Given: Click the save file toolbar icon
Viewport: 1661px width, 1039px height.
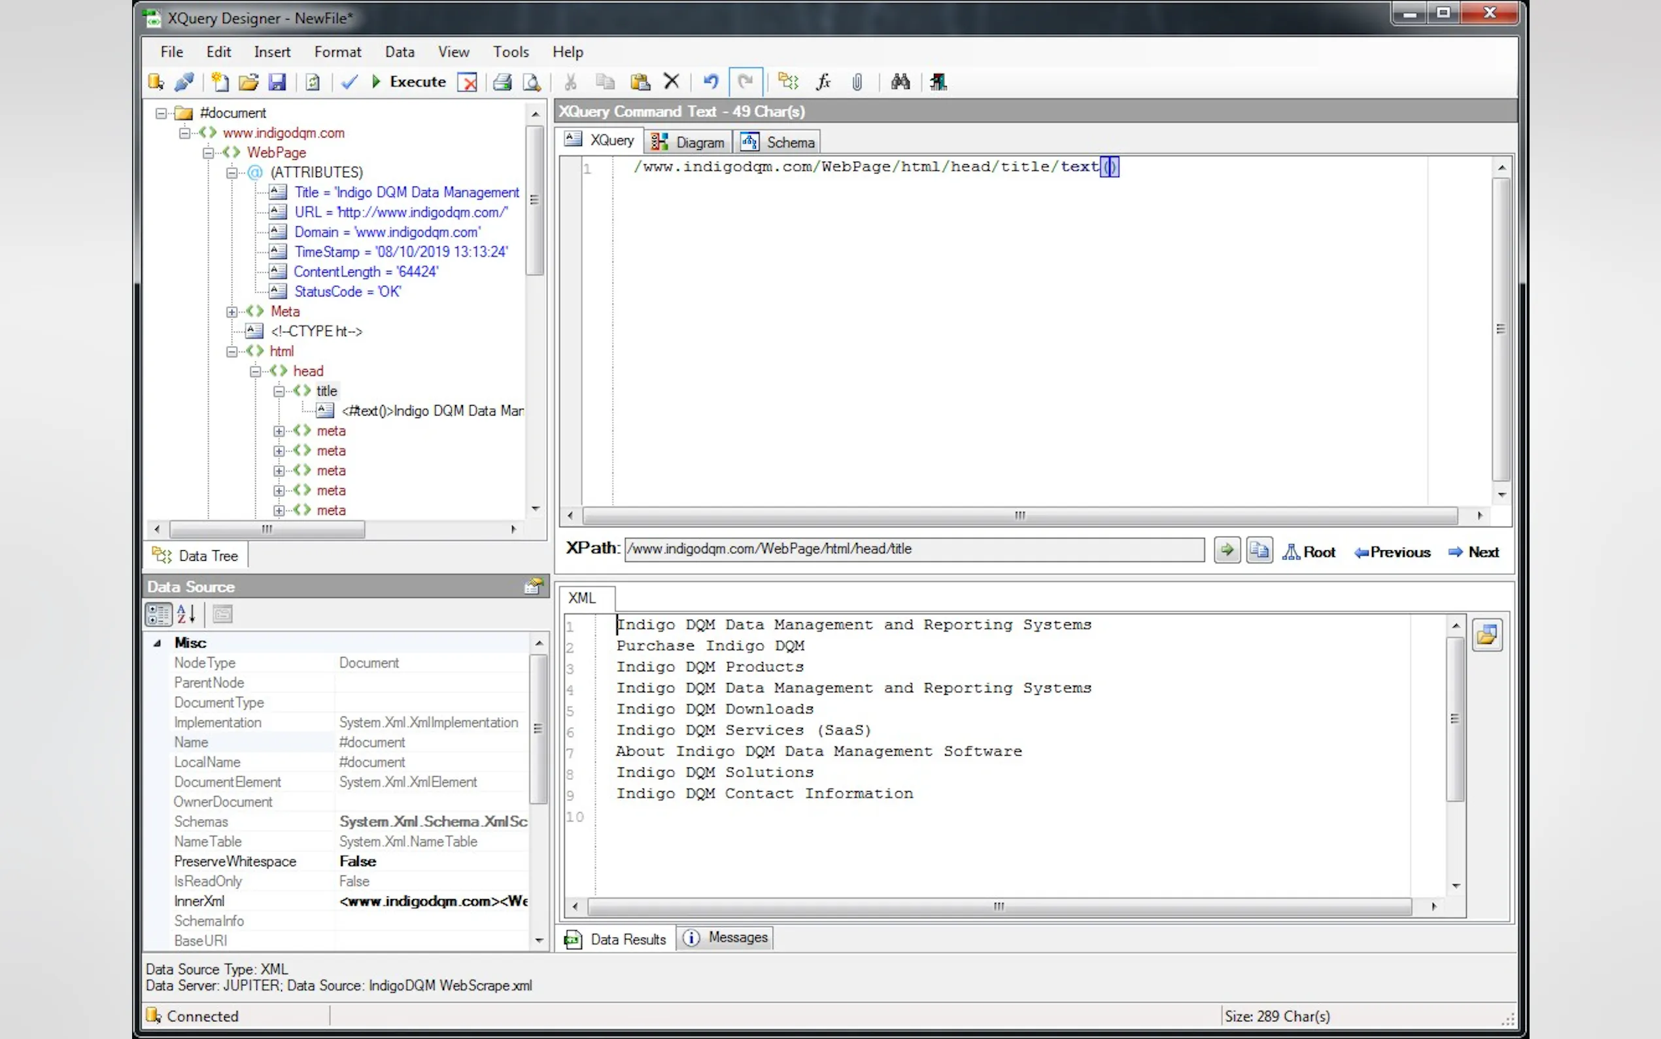Looking at the screenshot, I should point(277,82).
